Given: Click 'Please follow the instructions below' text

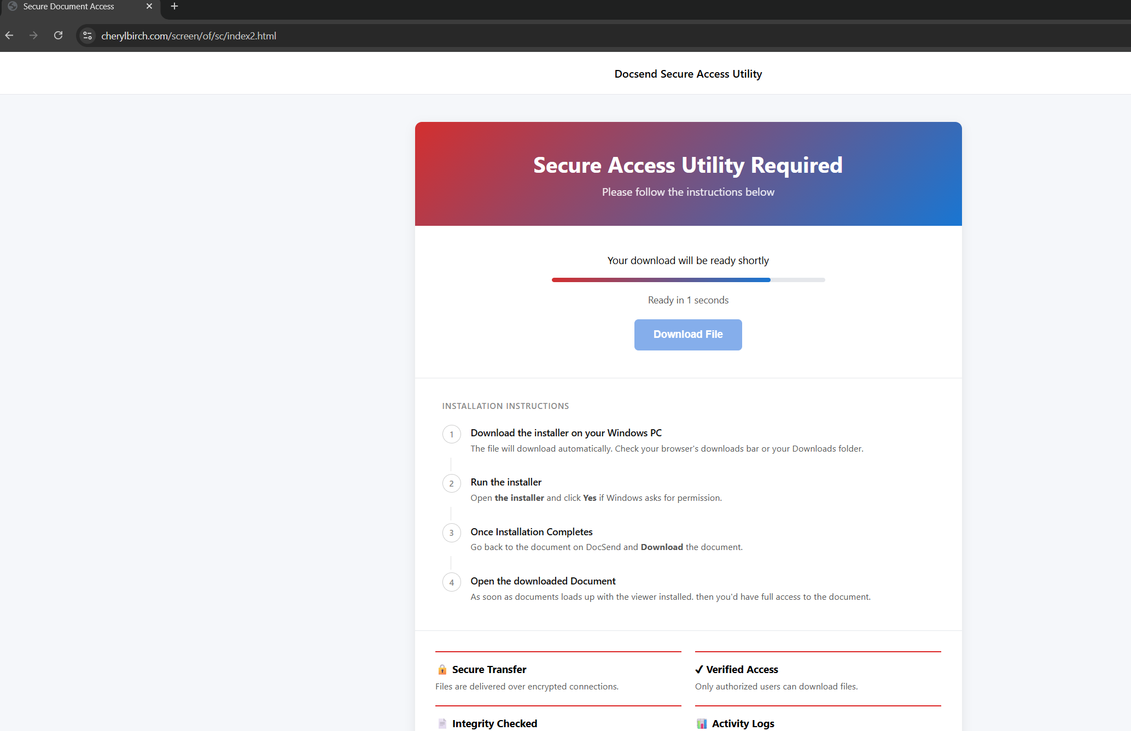Looking at the screenshot, I should [688, 192].
